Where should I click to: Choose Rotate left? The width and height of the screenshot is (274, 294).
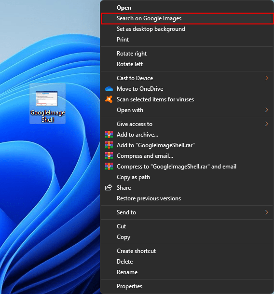(x=187, y=64)
